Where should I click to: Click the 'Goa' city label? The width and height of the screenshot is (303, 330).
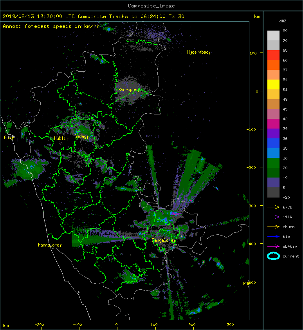(9, 138)
